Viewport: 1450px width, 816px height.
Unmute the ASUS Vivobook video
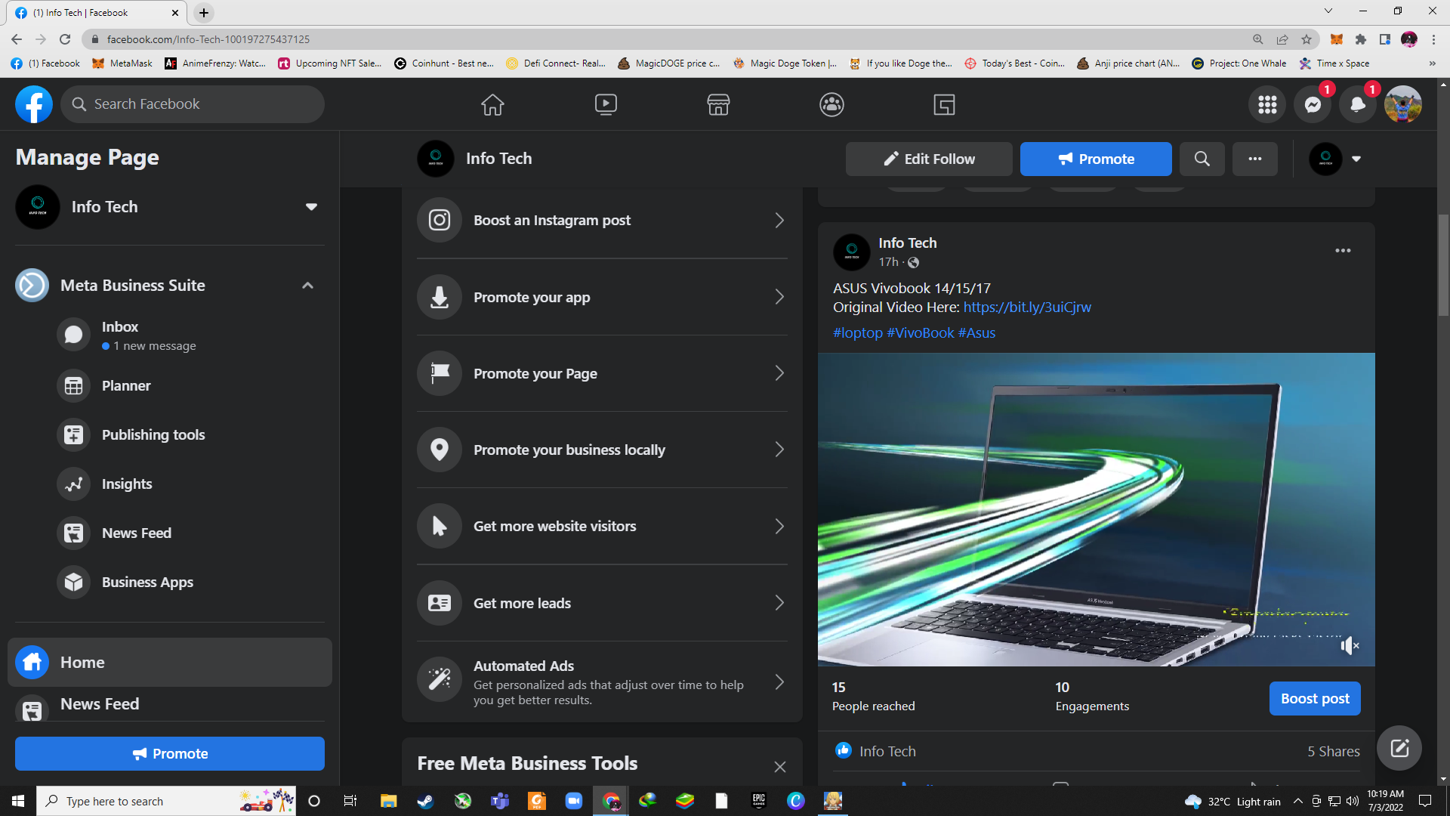pyautogui.click(x=1350, y=645)
